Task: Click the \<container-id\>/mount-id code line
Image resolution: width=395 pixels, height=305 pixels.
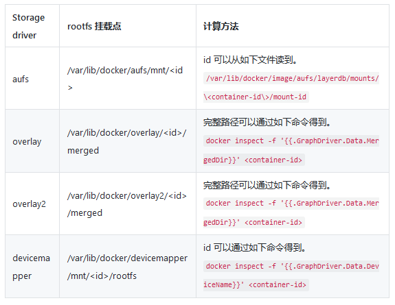Action: [256, 97]
